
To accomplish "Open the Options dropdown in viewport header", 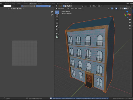I will tap(129, 6).
